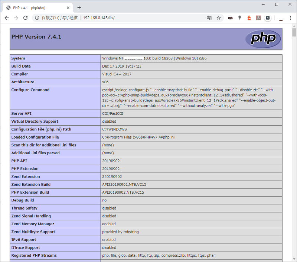Click 'API320190902,NTS,VC15' value

(124, 184)
